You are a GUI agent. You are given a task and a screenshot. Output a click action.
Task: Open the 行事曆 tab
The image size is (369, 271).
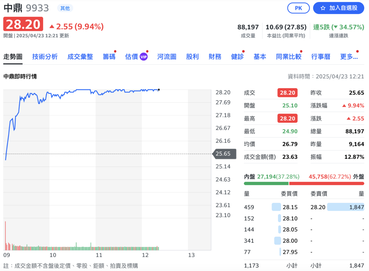(x=320, y=57)
